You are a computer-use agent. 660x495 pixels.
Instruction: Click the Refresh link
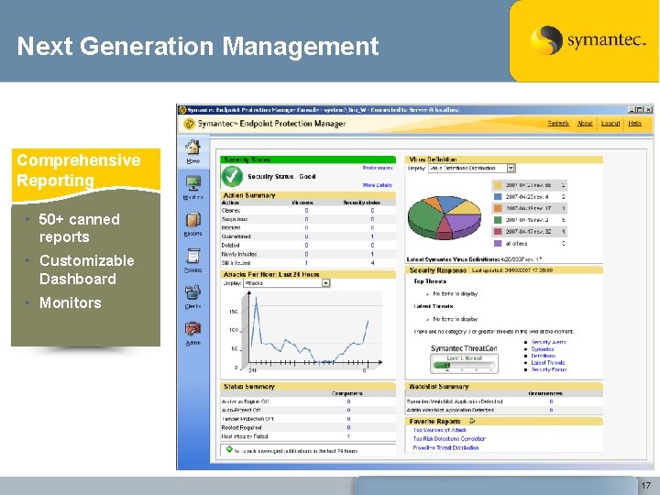click(x=558, y=124)
